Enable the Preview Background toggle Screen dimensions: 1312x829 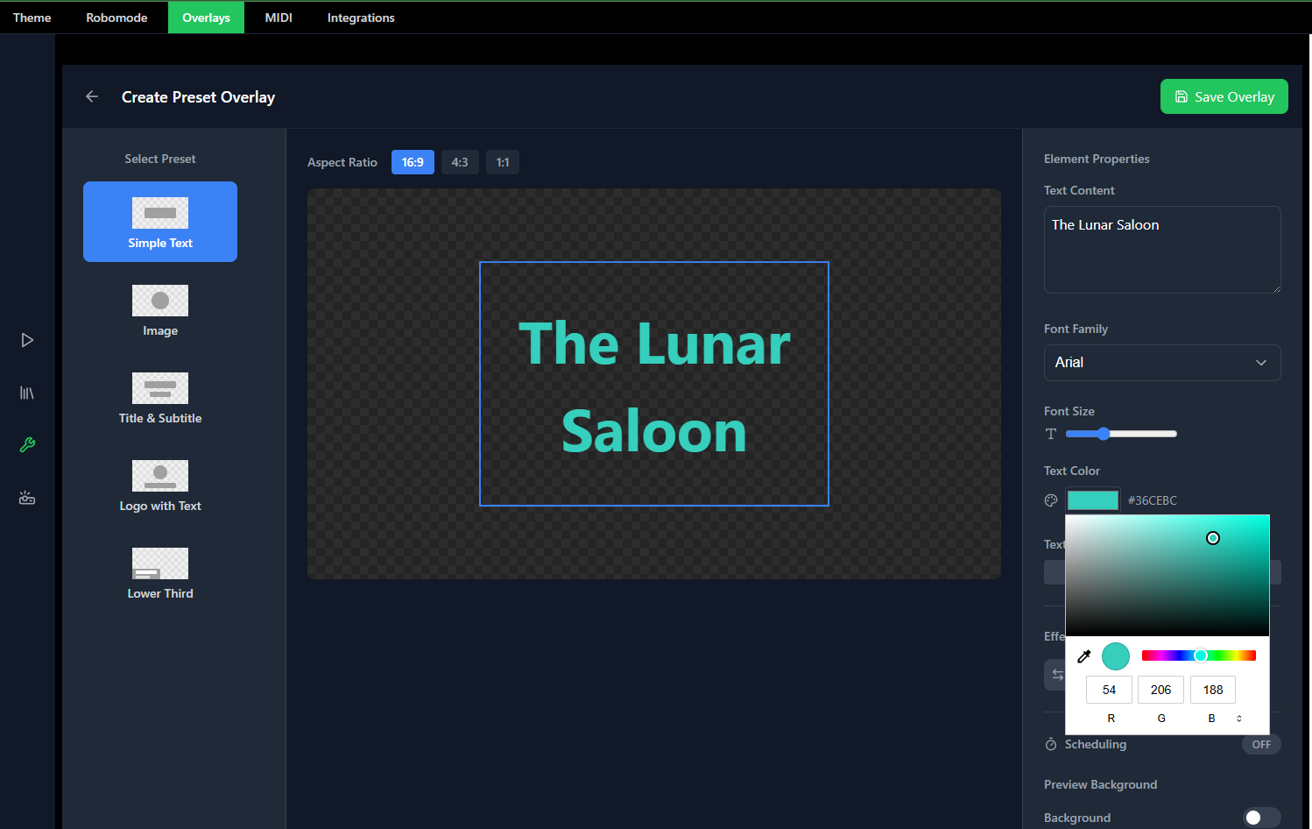coord(1261,818)
